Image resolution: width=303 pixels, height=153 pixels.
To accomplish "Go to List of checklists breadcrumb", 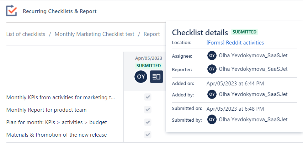I will click(26, 34).
